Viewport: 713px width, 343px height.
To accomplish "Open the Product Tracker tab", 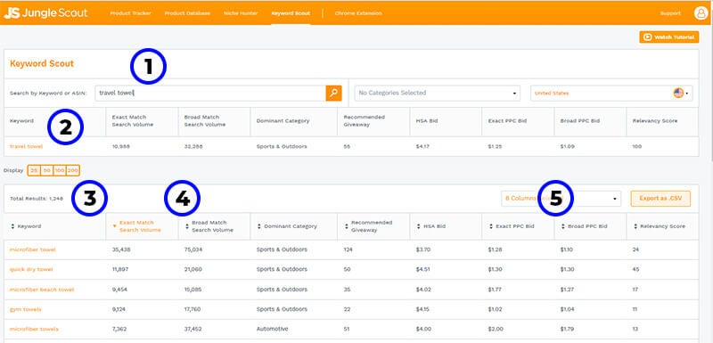I will [130, 13].
